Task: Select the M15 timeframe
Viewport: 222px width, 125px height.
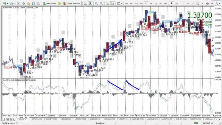Action: pyautogui.click(x=136, y=3)
